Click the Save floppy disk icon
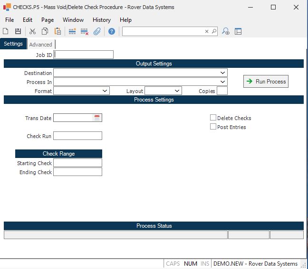This screenshot has height=269, width=308. (18, 31)
